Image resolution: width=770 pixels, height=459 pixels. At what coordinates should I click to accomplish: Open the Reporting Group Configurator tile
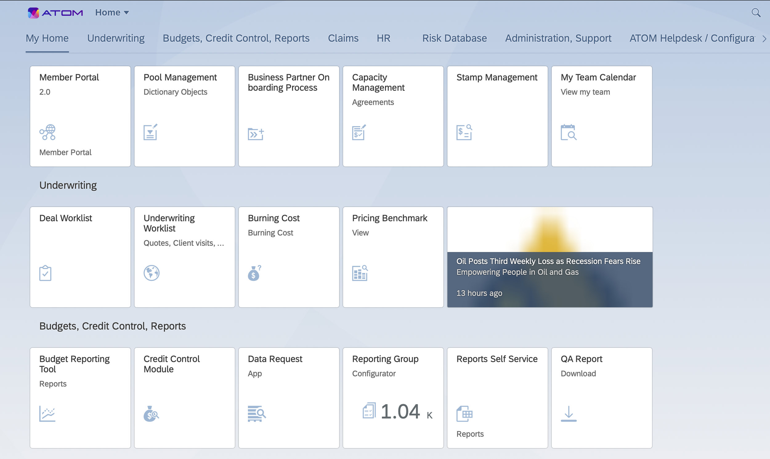393,398
